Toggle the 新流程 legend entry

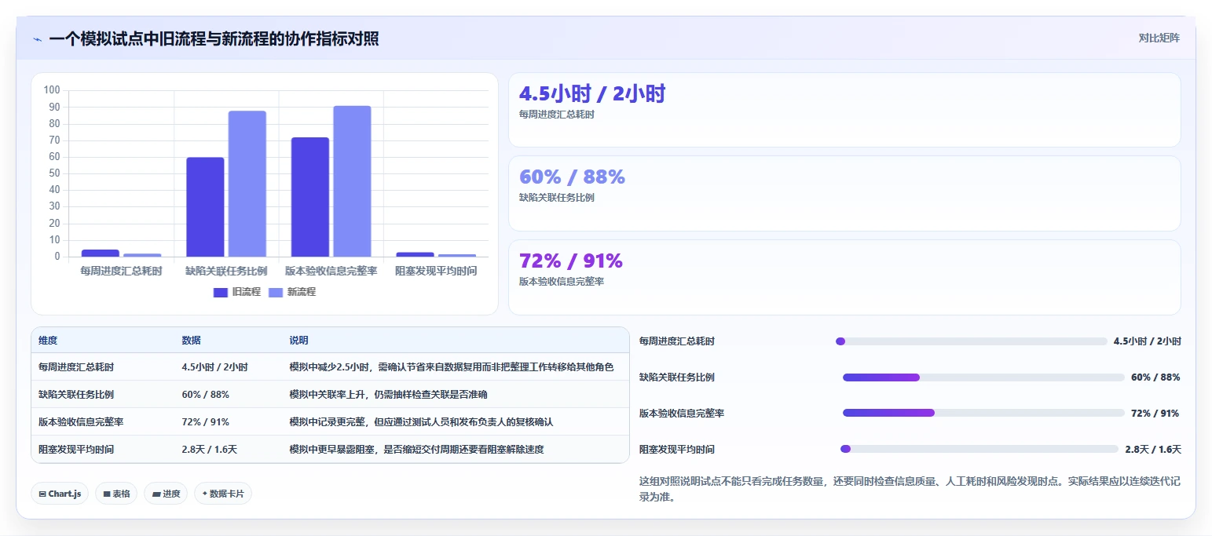click(x=292, y=292)
